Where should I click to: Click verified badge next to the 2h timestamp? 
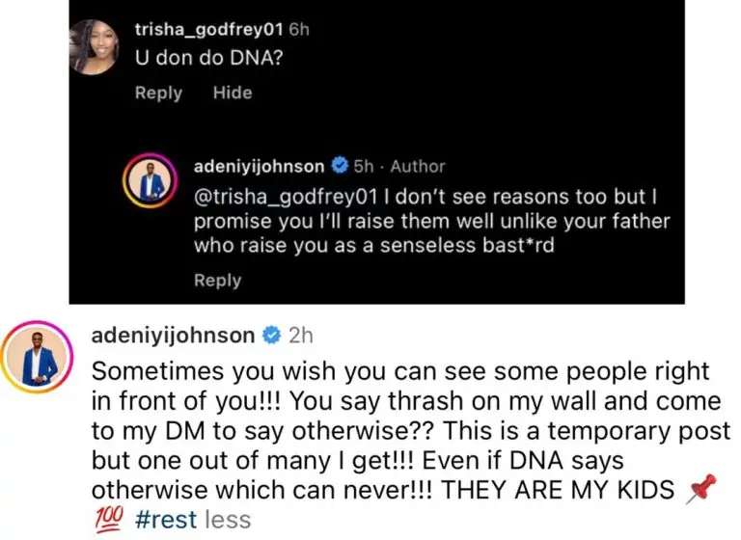(x=271, y=336)
